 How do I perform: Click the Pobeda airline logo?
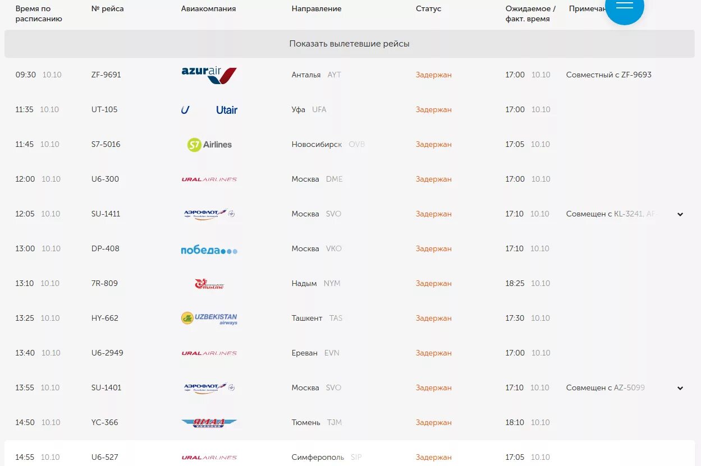click(x=209, y=250)
